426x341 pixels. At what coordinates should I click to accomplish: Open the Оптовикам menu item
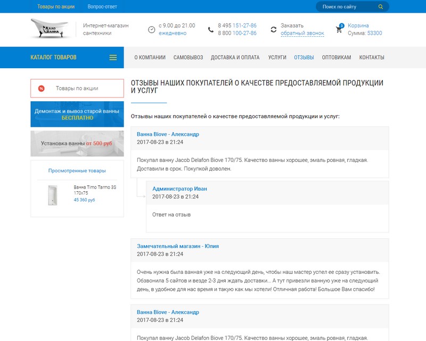point(337,58)
